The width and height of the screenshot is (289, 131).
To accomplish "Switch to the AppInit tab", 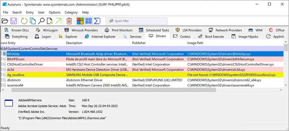I will [275, 37].
